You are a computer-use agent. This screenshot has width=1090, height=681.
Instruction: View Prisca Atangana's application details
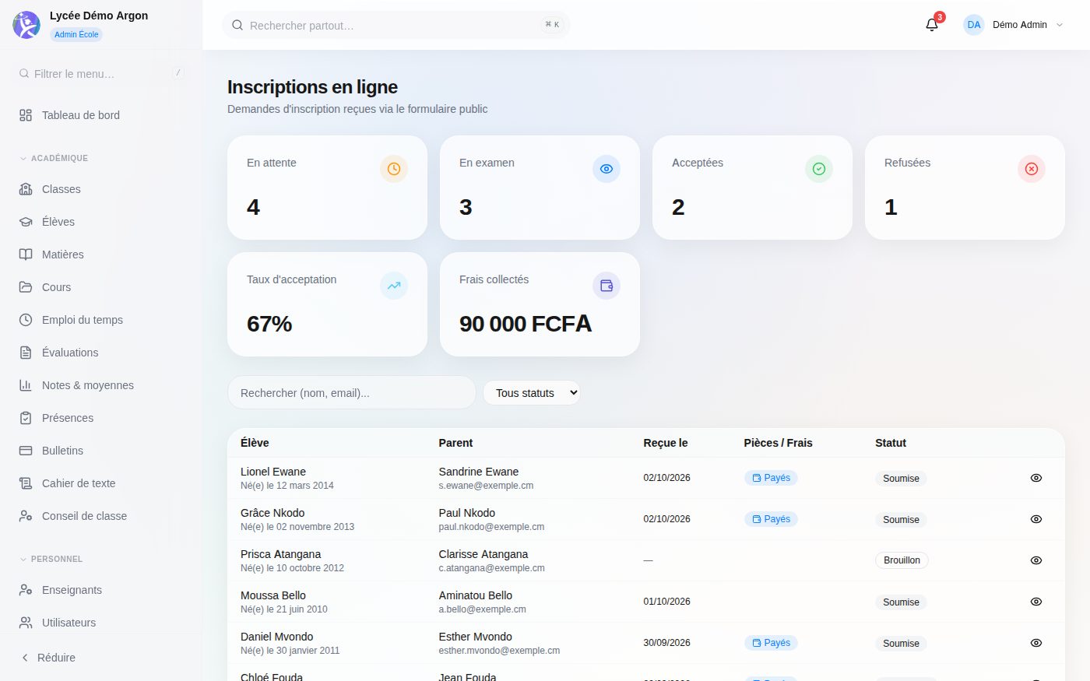click(1036, 560)
